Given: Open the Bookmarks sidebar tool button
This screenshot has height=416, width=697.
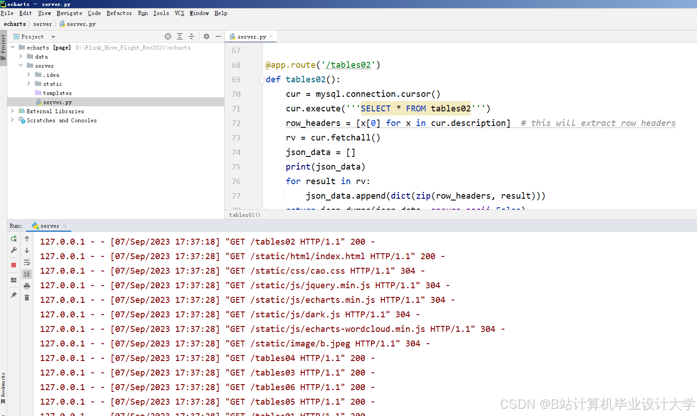Looking at the screenshot, I should (x=3, y=388).
